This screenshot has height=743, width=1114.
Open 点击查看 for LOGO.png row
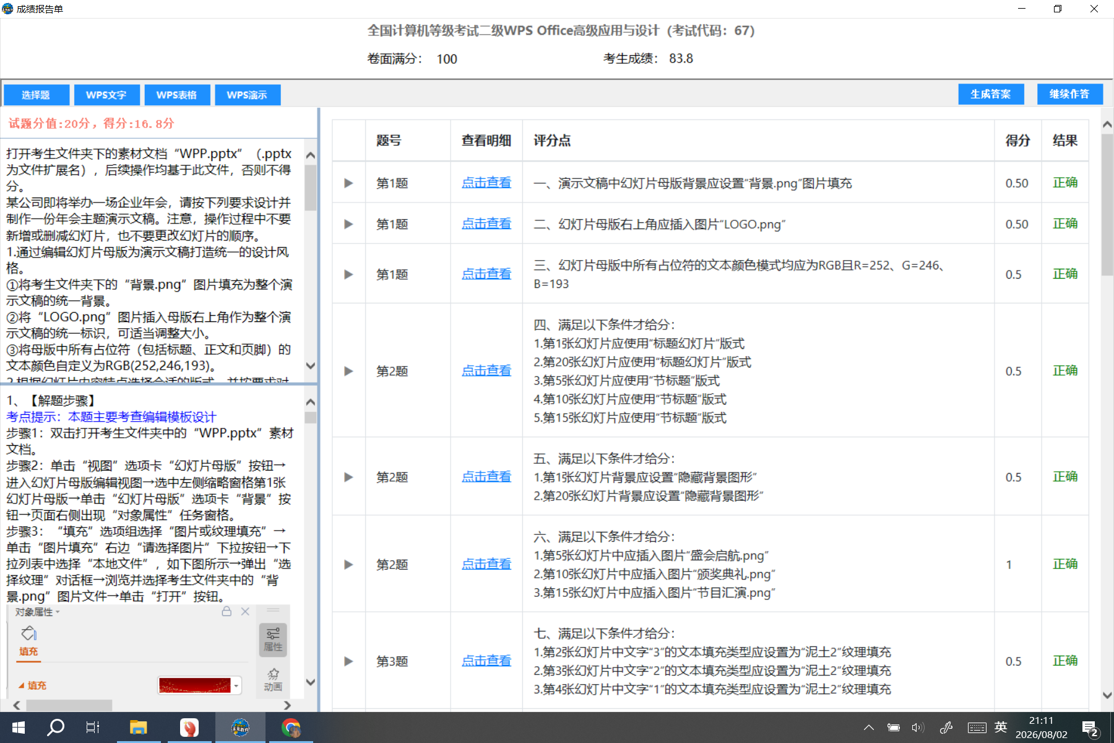(x=486, y=224)
